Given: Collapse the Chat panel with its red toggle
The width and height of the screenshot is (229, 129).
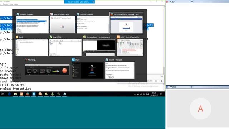Looking at the screenshot, I should point(167,1).
